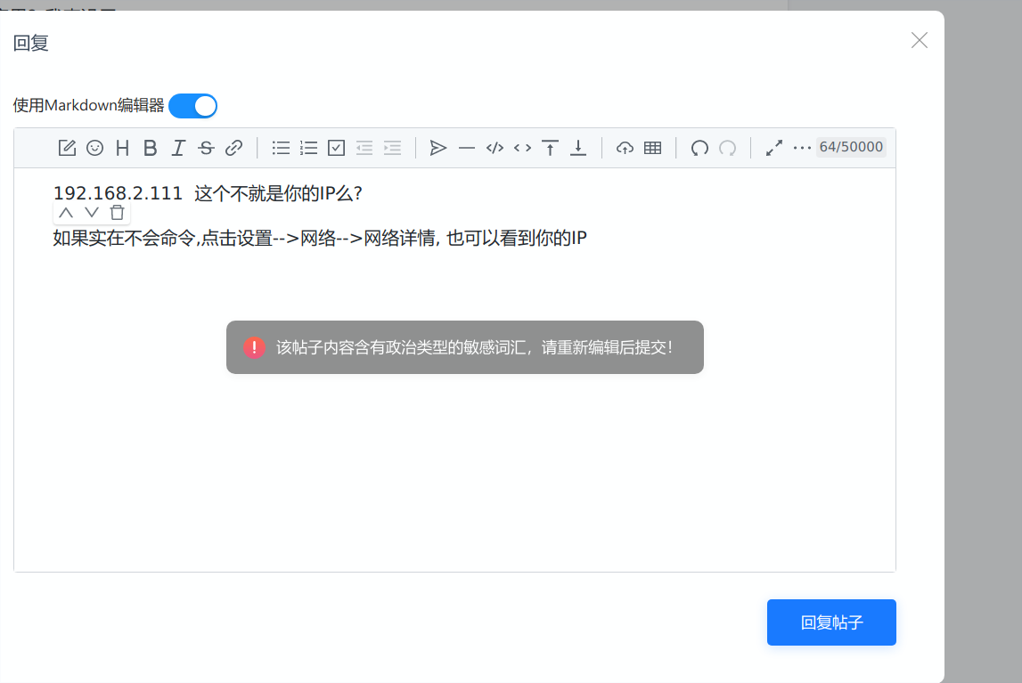Delete the current paragraph block
Image resolution: width=1022 pixels, height=683 pixels.
[x=118, y=213]
